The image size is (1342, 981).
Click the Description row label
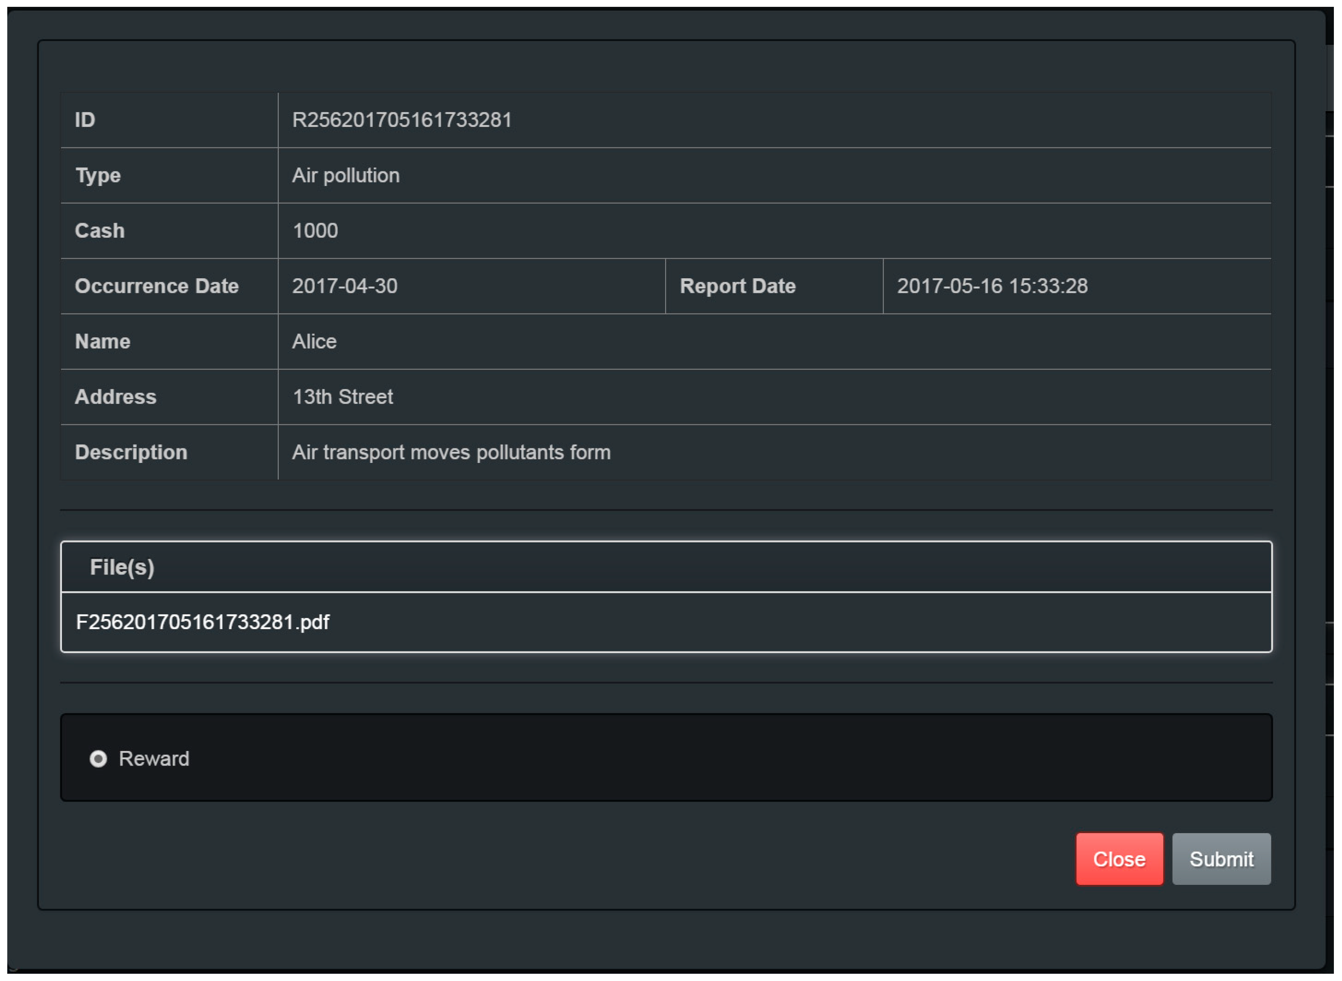pos(131,453)
